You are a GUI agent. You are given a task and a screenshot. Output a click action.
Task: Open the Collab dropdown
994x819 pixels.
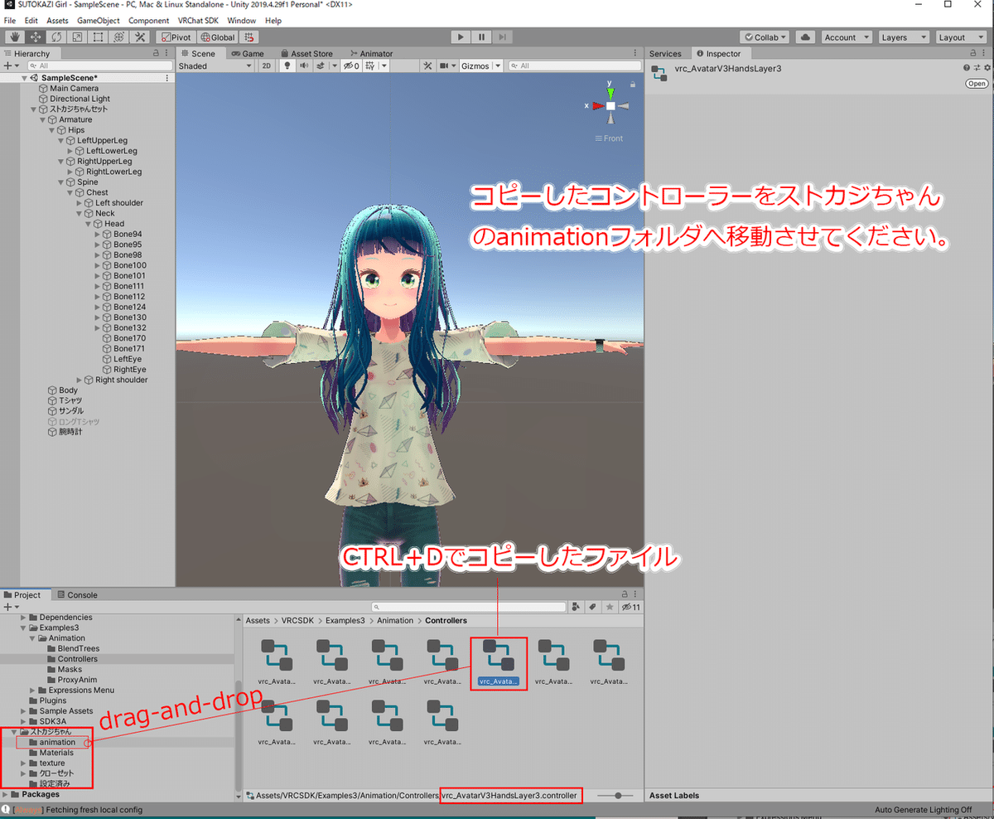point(765,37)
